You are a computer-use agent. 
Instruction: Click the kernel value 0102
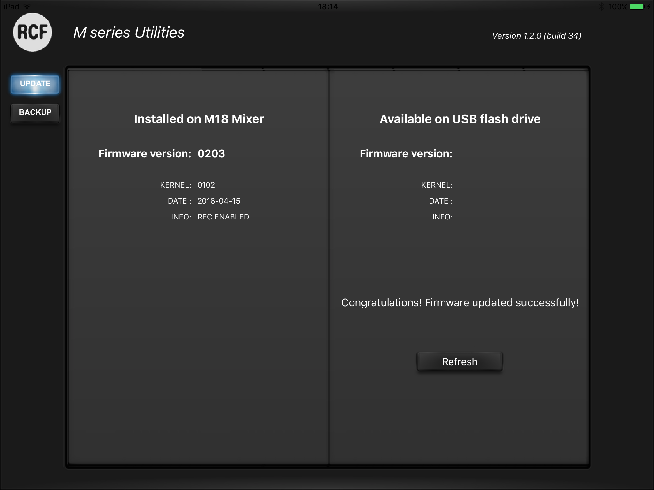[206, 185]
